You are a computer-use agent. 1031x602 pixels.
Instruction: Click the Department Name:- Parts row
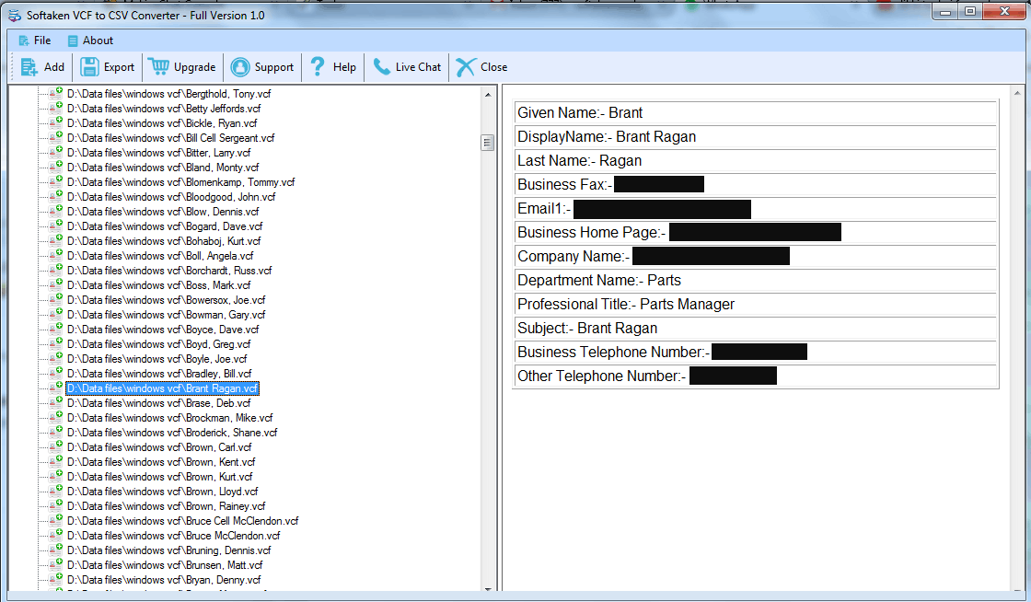click(x=755, y=280)
